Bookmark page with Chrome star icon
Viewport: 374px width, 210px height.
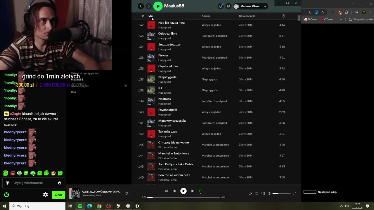[323, 12]
